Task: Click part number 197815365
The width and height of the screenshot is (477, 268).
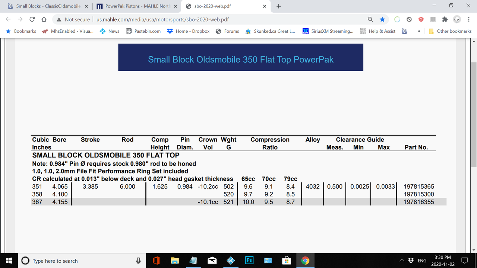Action: pos(419,186)
